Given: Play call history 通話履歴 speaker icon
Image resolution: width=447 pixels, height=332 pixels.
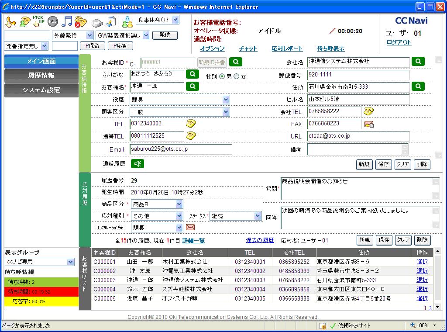Looking at the screenshot, I should [138, 164].
